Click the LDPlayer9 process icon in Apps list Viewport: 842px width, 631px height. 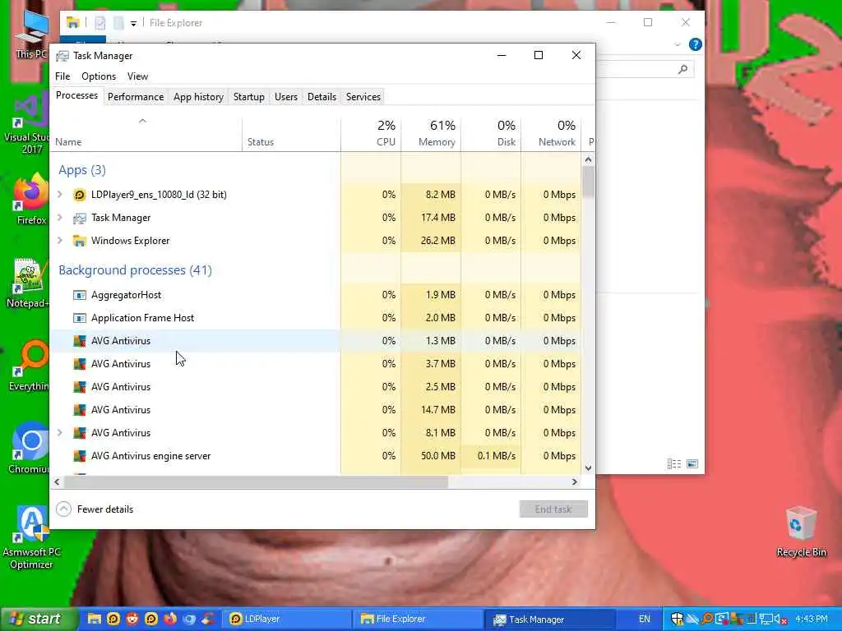point(80,195)
